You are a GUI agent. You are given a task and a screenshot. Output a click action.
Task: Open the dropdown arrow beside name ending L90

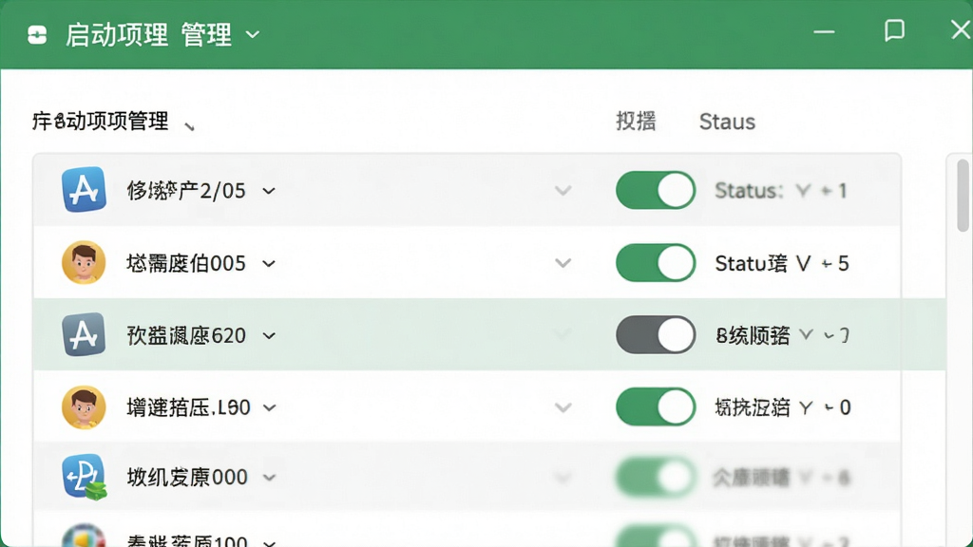pyautogui.click(x=269, y=408)
